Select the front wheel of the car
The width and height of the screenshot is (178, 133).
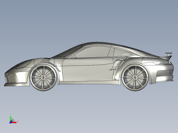(43, 77)
